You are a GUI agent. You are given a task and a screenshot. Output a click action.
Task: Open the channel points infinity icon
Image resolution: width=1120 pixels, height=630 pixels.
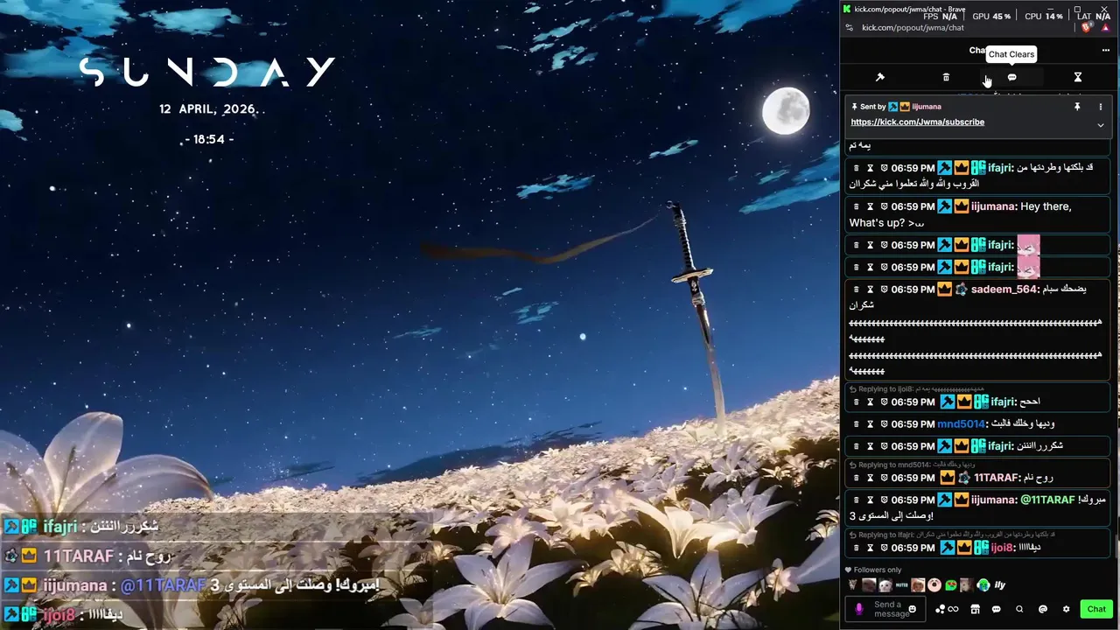pos(947,609)
